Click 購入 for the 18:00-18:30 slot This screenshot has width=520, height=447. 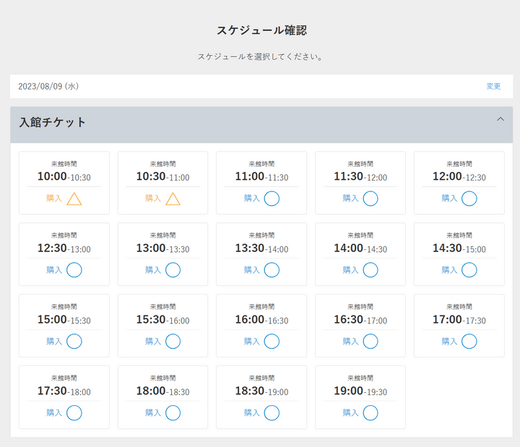[153, 412]
